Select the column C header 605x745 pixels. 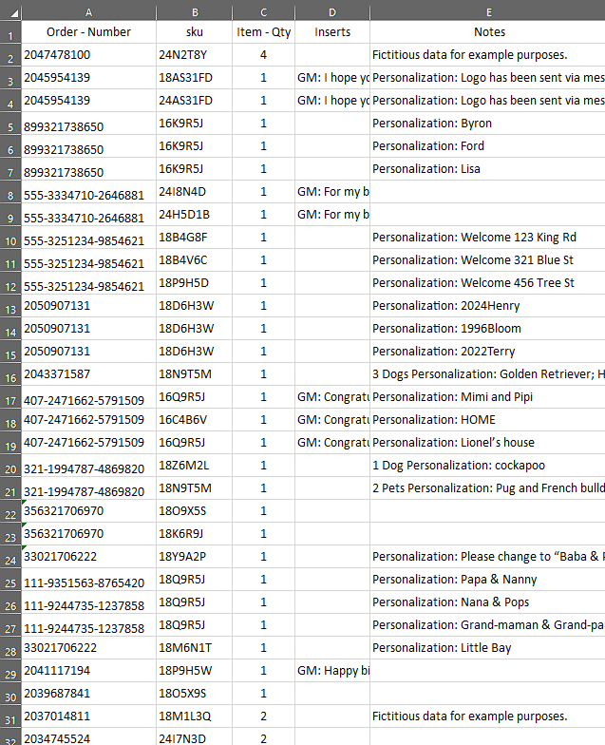click(263, 10)
